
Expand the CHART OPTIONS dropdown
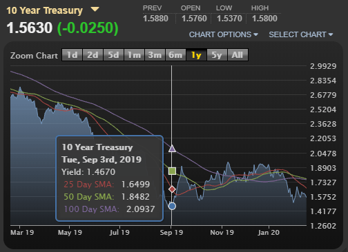click(224, 34)
